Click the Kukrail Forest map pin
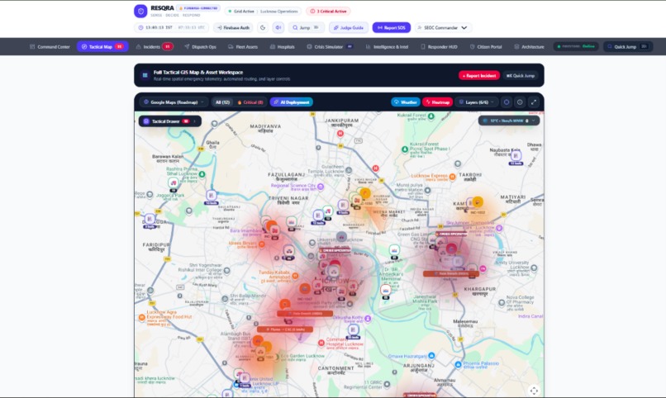 [431, 116]
